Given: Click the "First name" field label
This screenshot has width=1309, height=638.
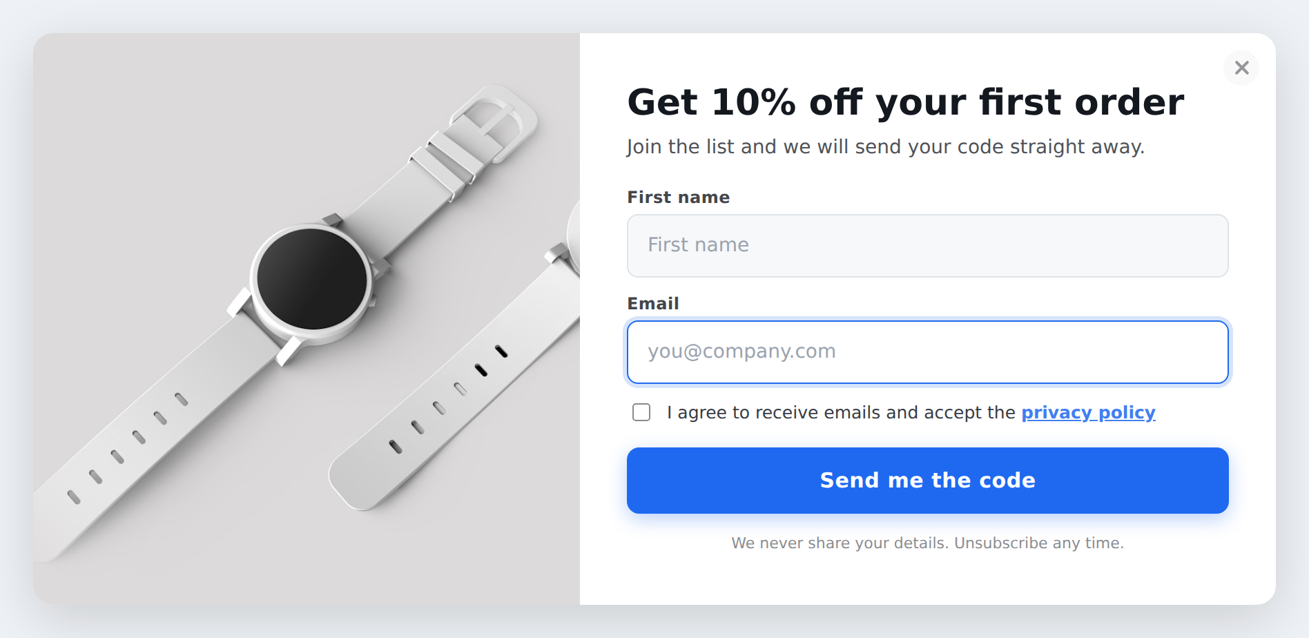Looking at the screenshot, I should click(x=678, y=197).
